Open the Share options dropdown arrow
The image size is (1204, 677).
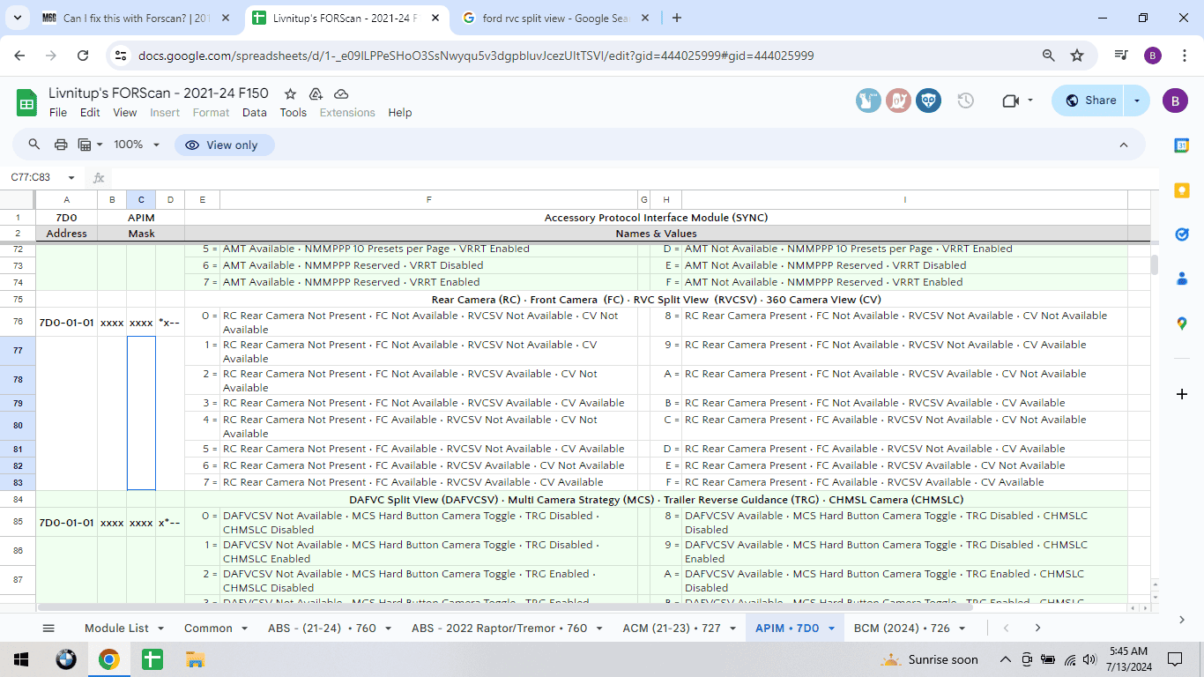1137,100
